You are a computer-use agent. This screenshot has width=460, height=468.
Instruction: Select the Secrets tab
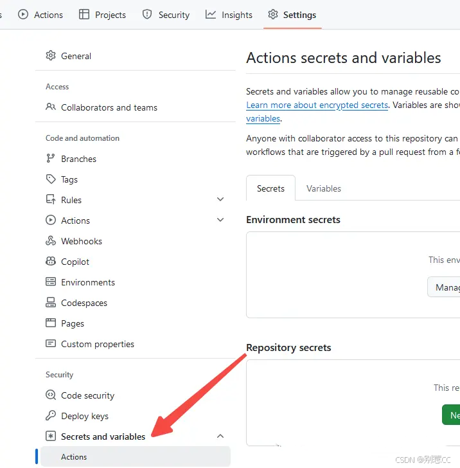click(270, 188)
